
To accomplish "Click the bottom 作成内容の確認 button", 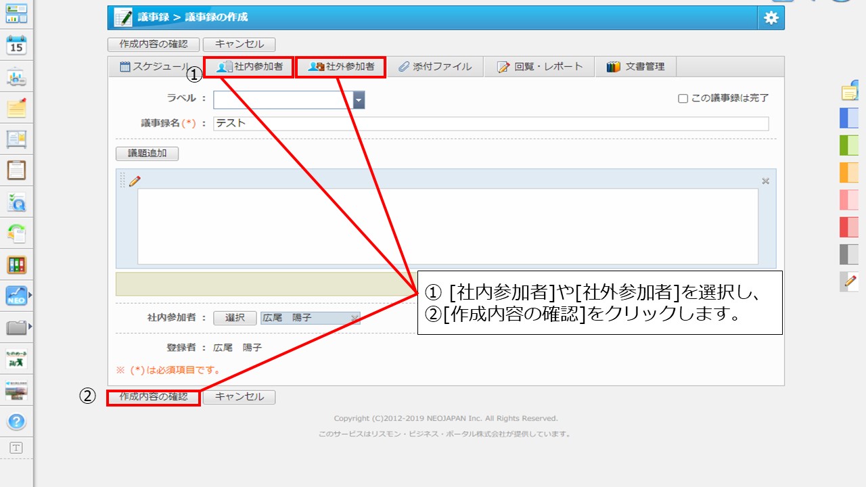I will (x=154, y=397).
